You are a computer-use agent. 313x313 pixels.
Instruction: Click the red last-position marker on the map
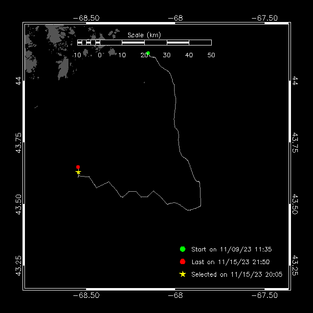tap(78, 167)
